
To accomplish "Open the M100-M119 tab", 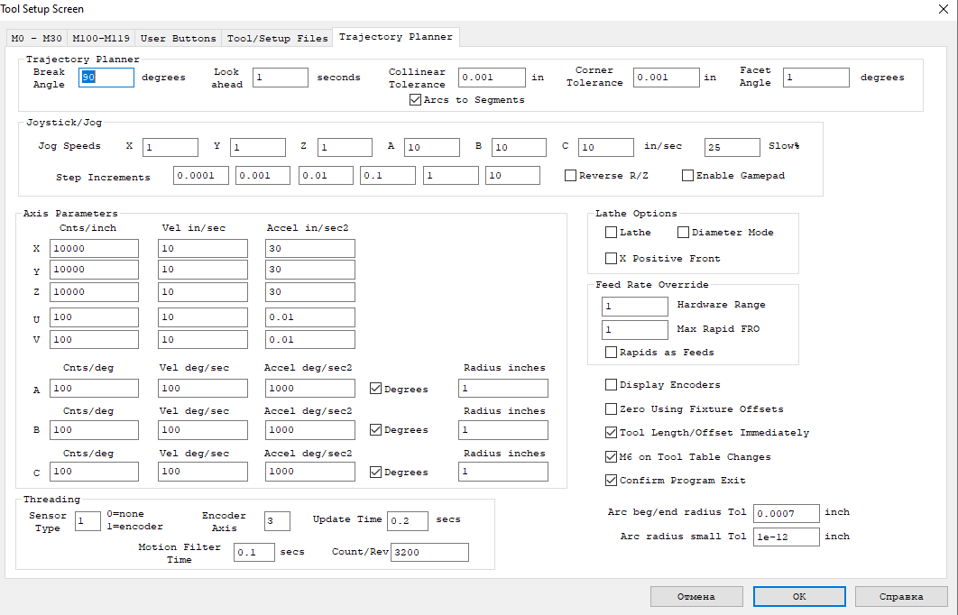I will [x=101, y=39].
